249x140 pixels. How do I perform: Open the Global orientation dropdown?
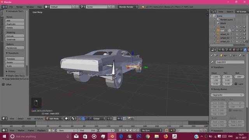tap(99, 119)
